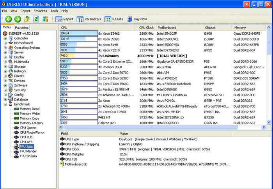Image resolution: width=273 pixels, height=189 pixels.
Task: Expand the Network tree node
Action: click(x=5, y=71)
